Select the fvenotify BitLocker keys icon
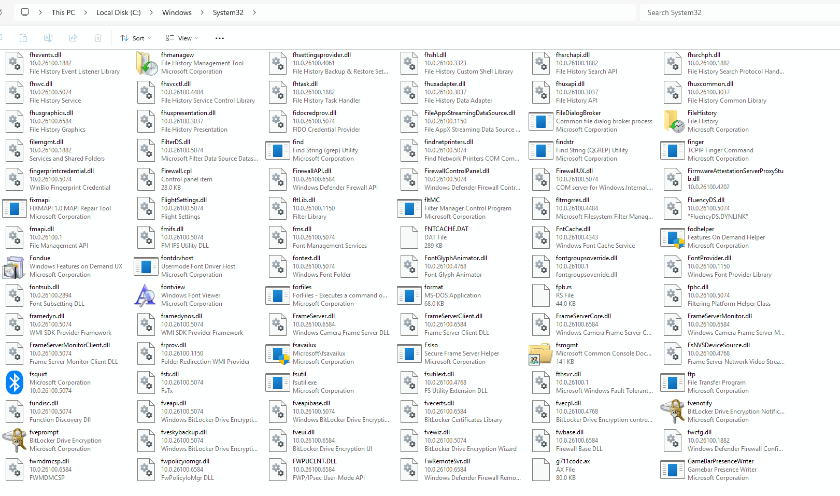This screenshot has width=840, height=496. click(x=673, y=412)
